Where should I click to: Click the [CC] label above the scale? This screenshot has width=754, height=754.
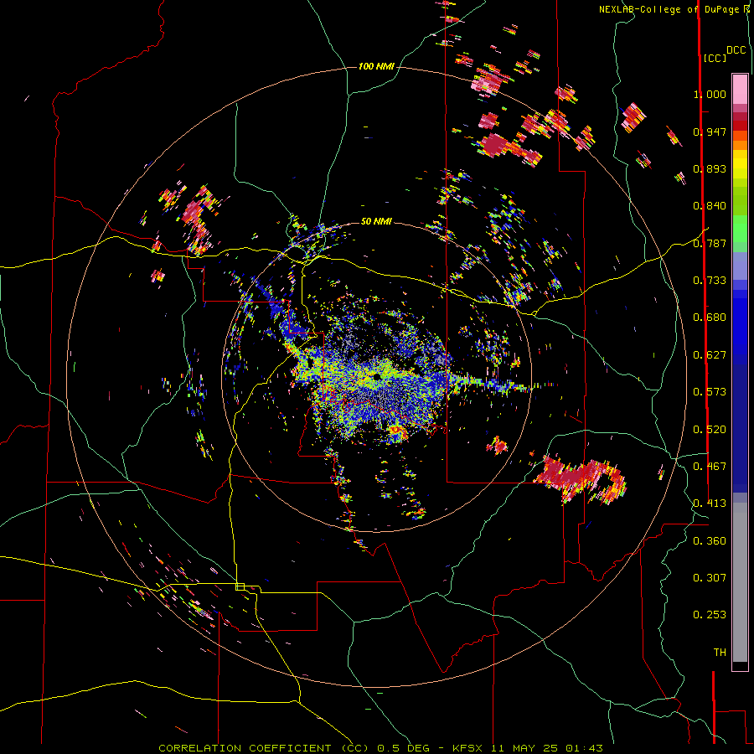point(715,58)
